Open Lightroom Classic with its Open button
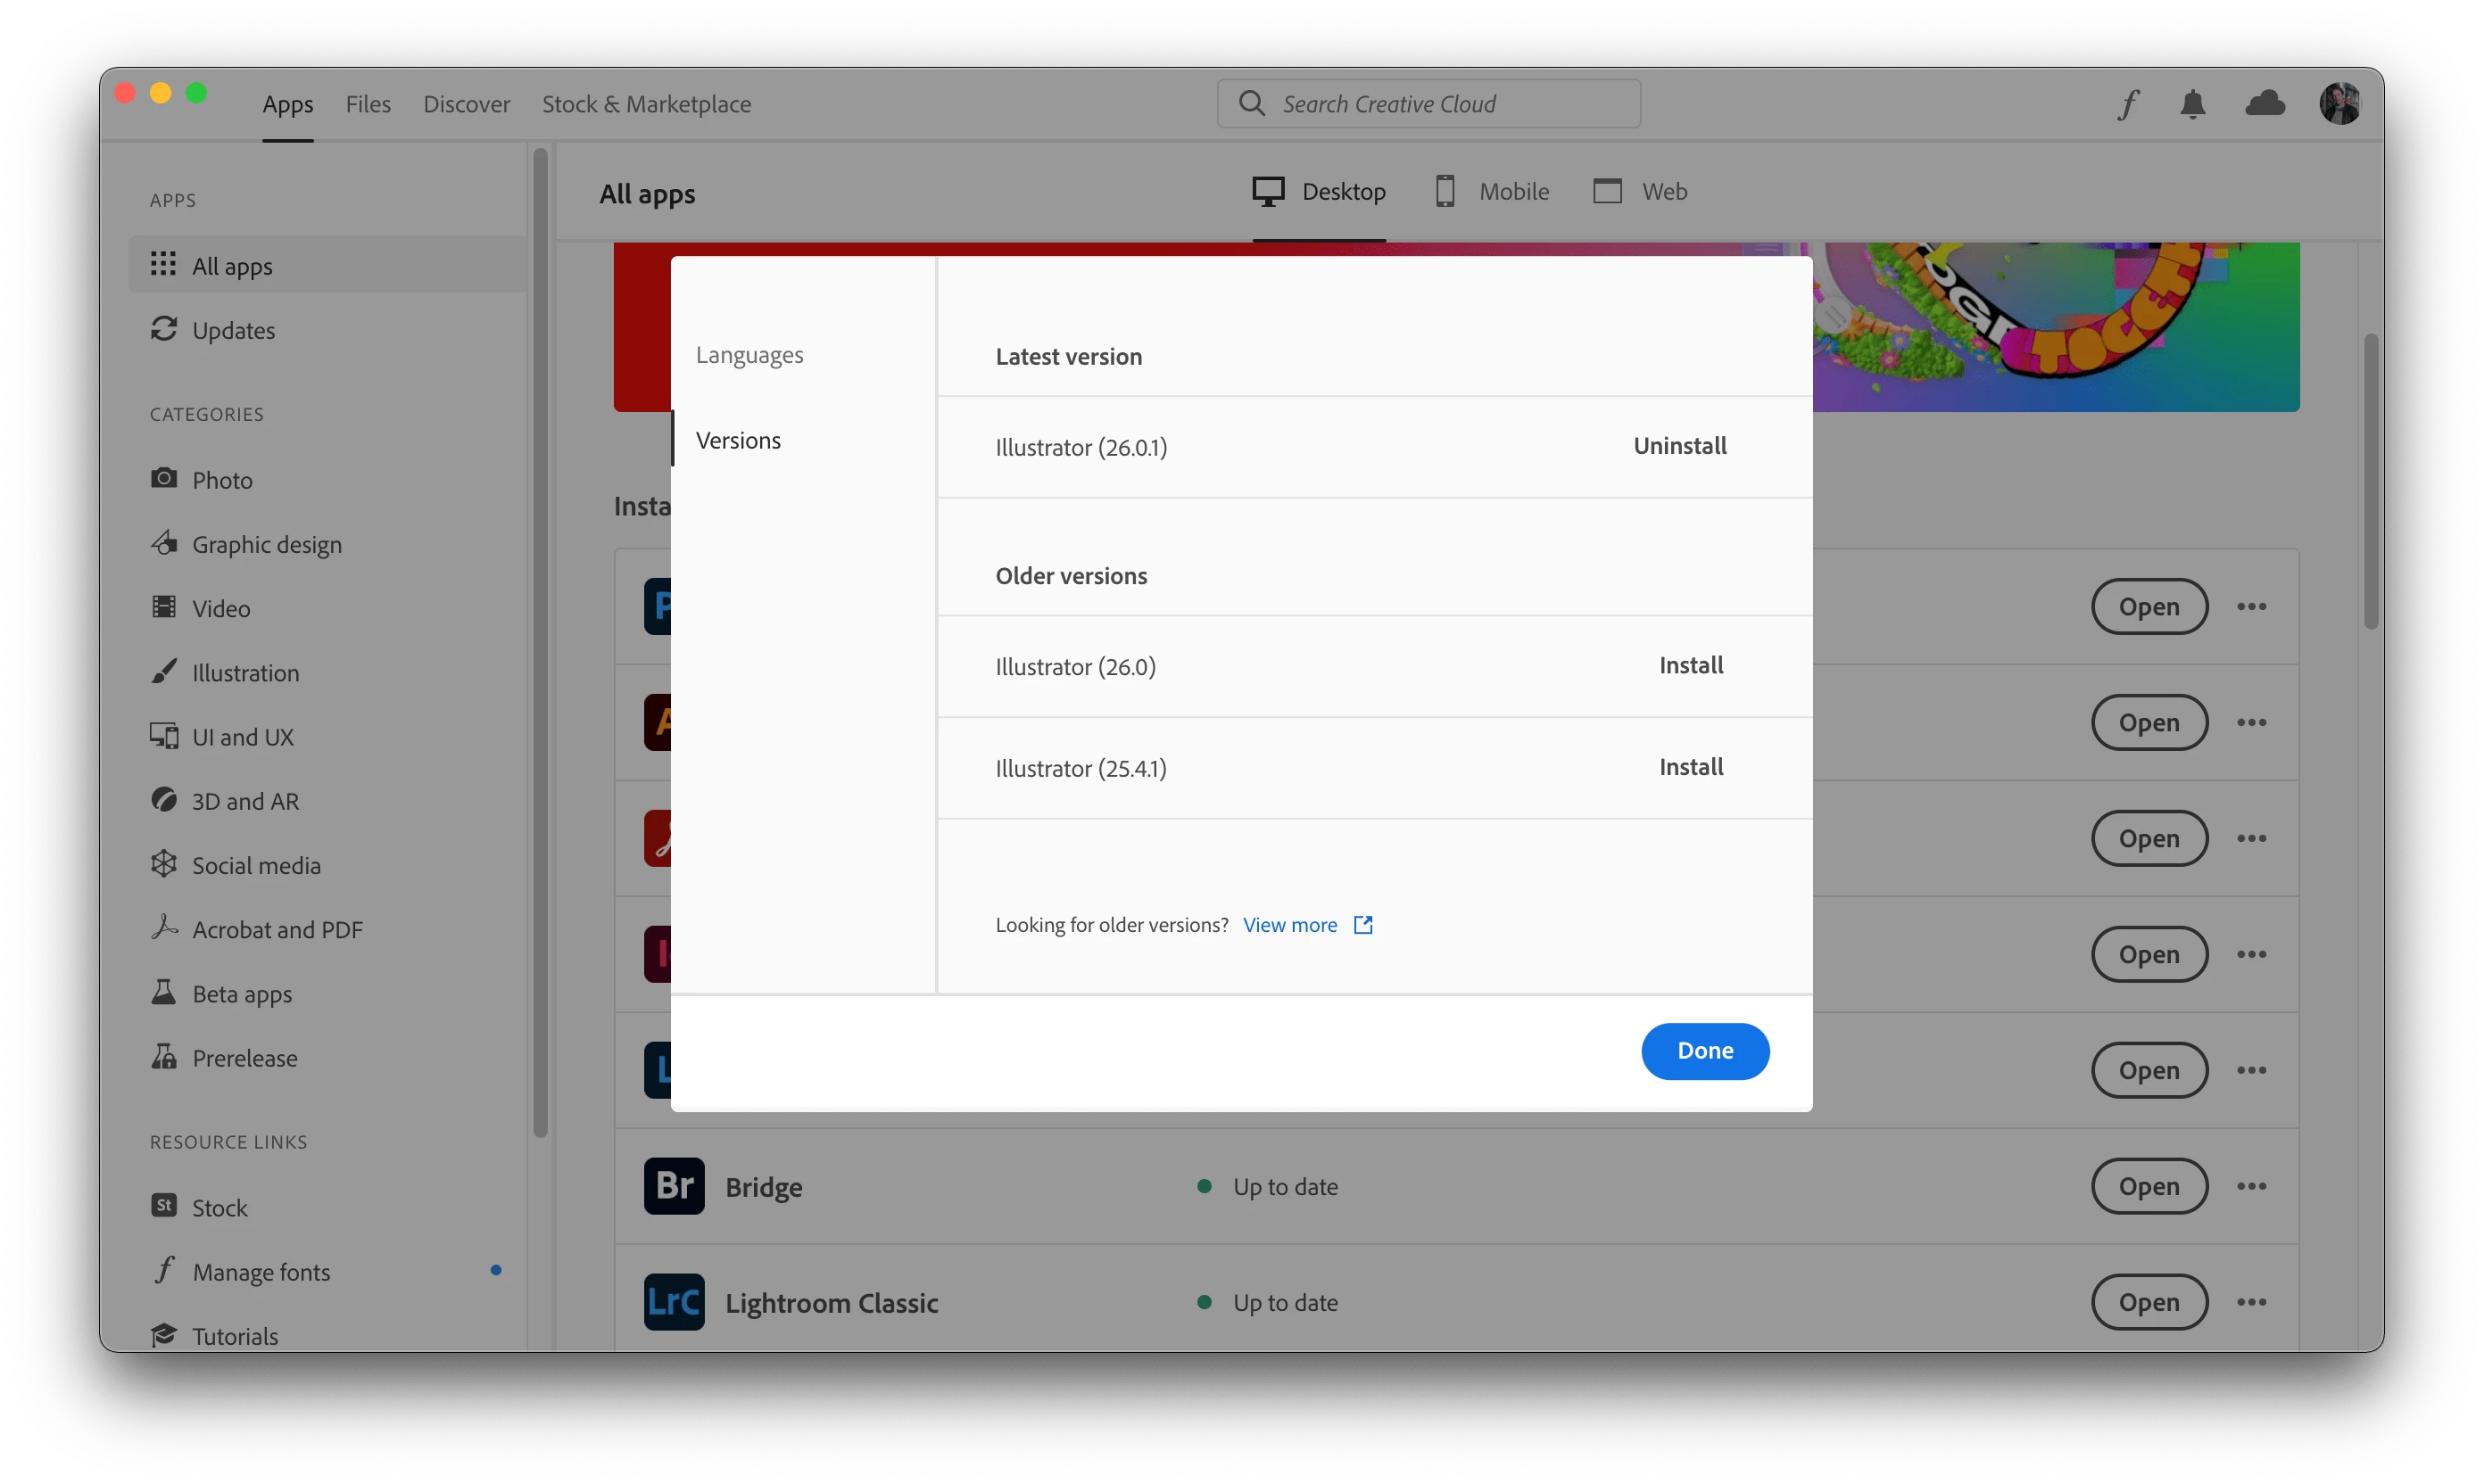This screenshot has width=2484, height=1484. [2149, 1302]
